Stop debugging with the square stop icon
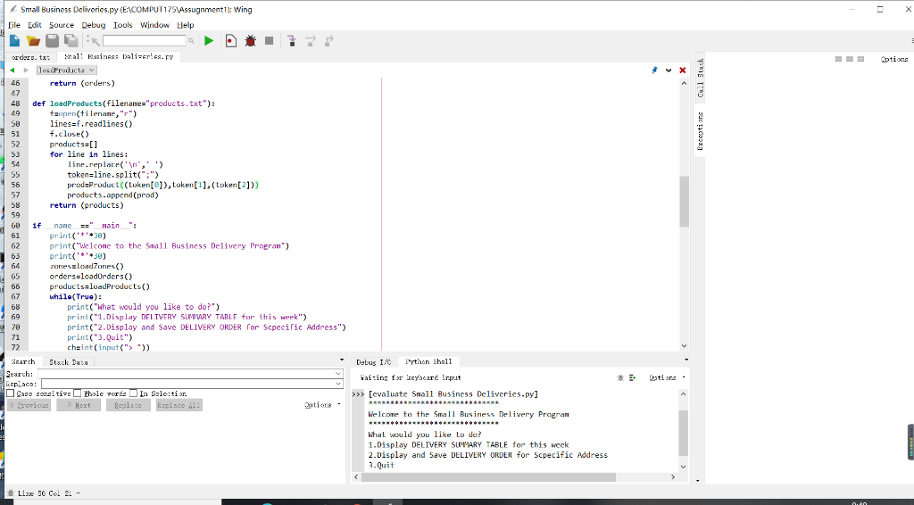This screenshot has width=914, height=505. click(270, 41)
